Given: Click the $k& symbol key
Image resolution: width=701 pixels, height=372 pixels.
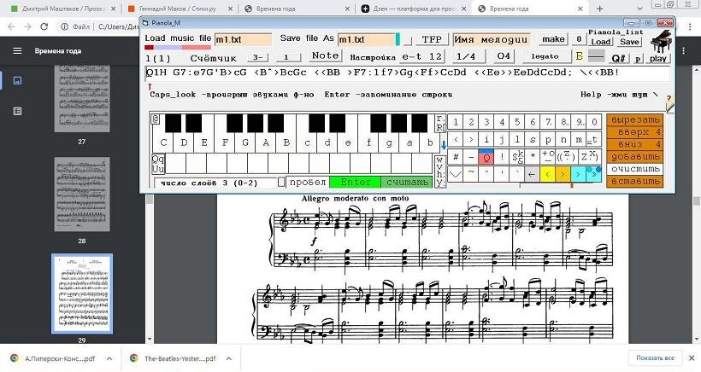Looking at the screenshot, I should pyautogui.click(x=517, y=157).
